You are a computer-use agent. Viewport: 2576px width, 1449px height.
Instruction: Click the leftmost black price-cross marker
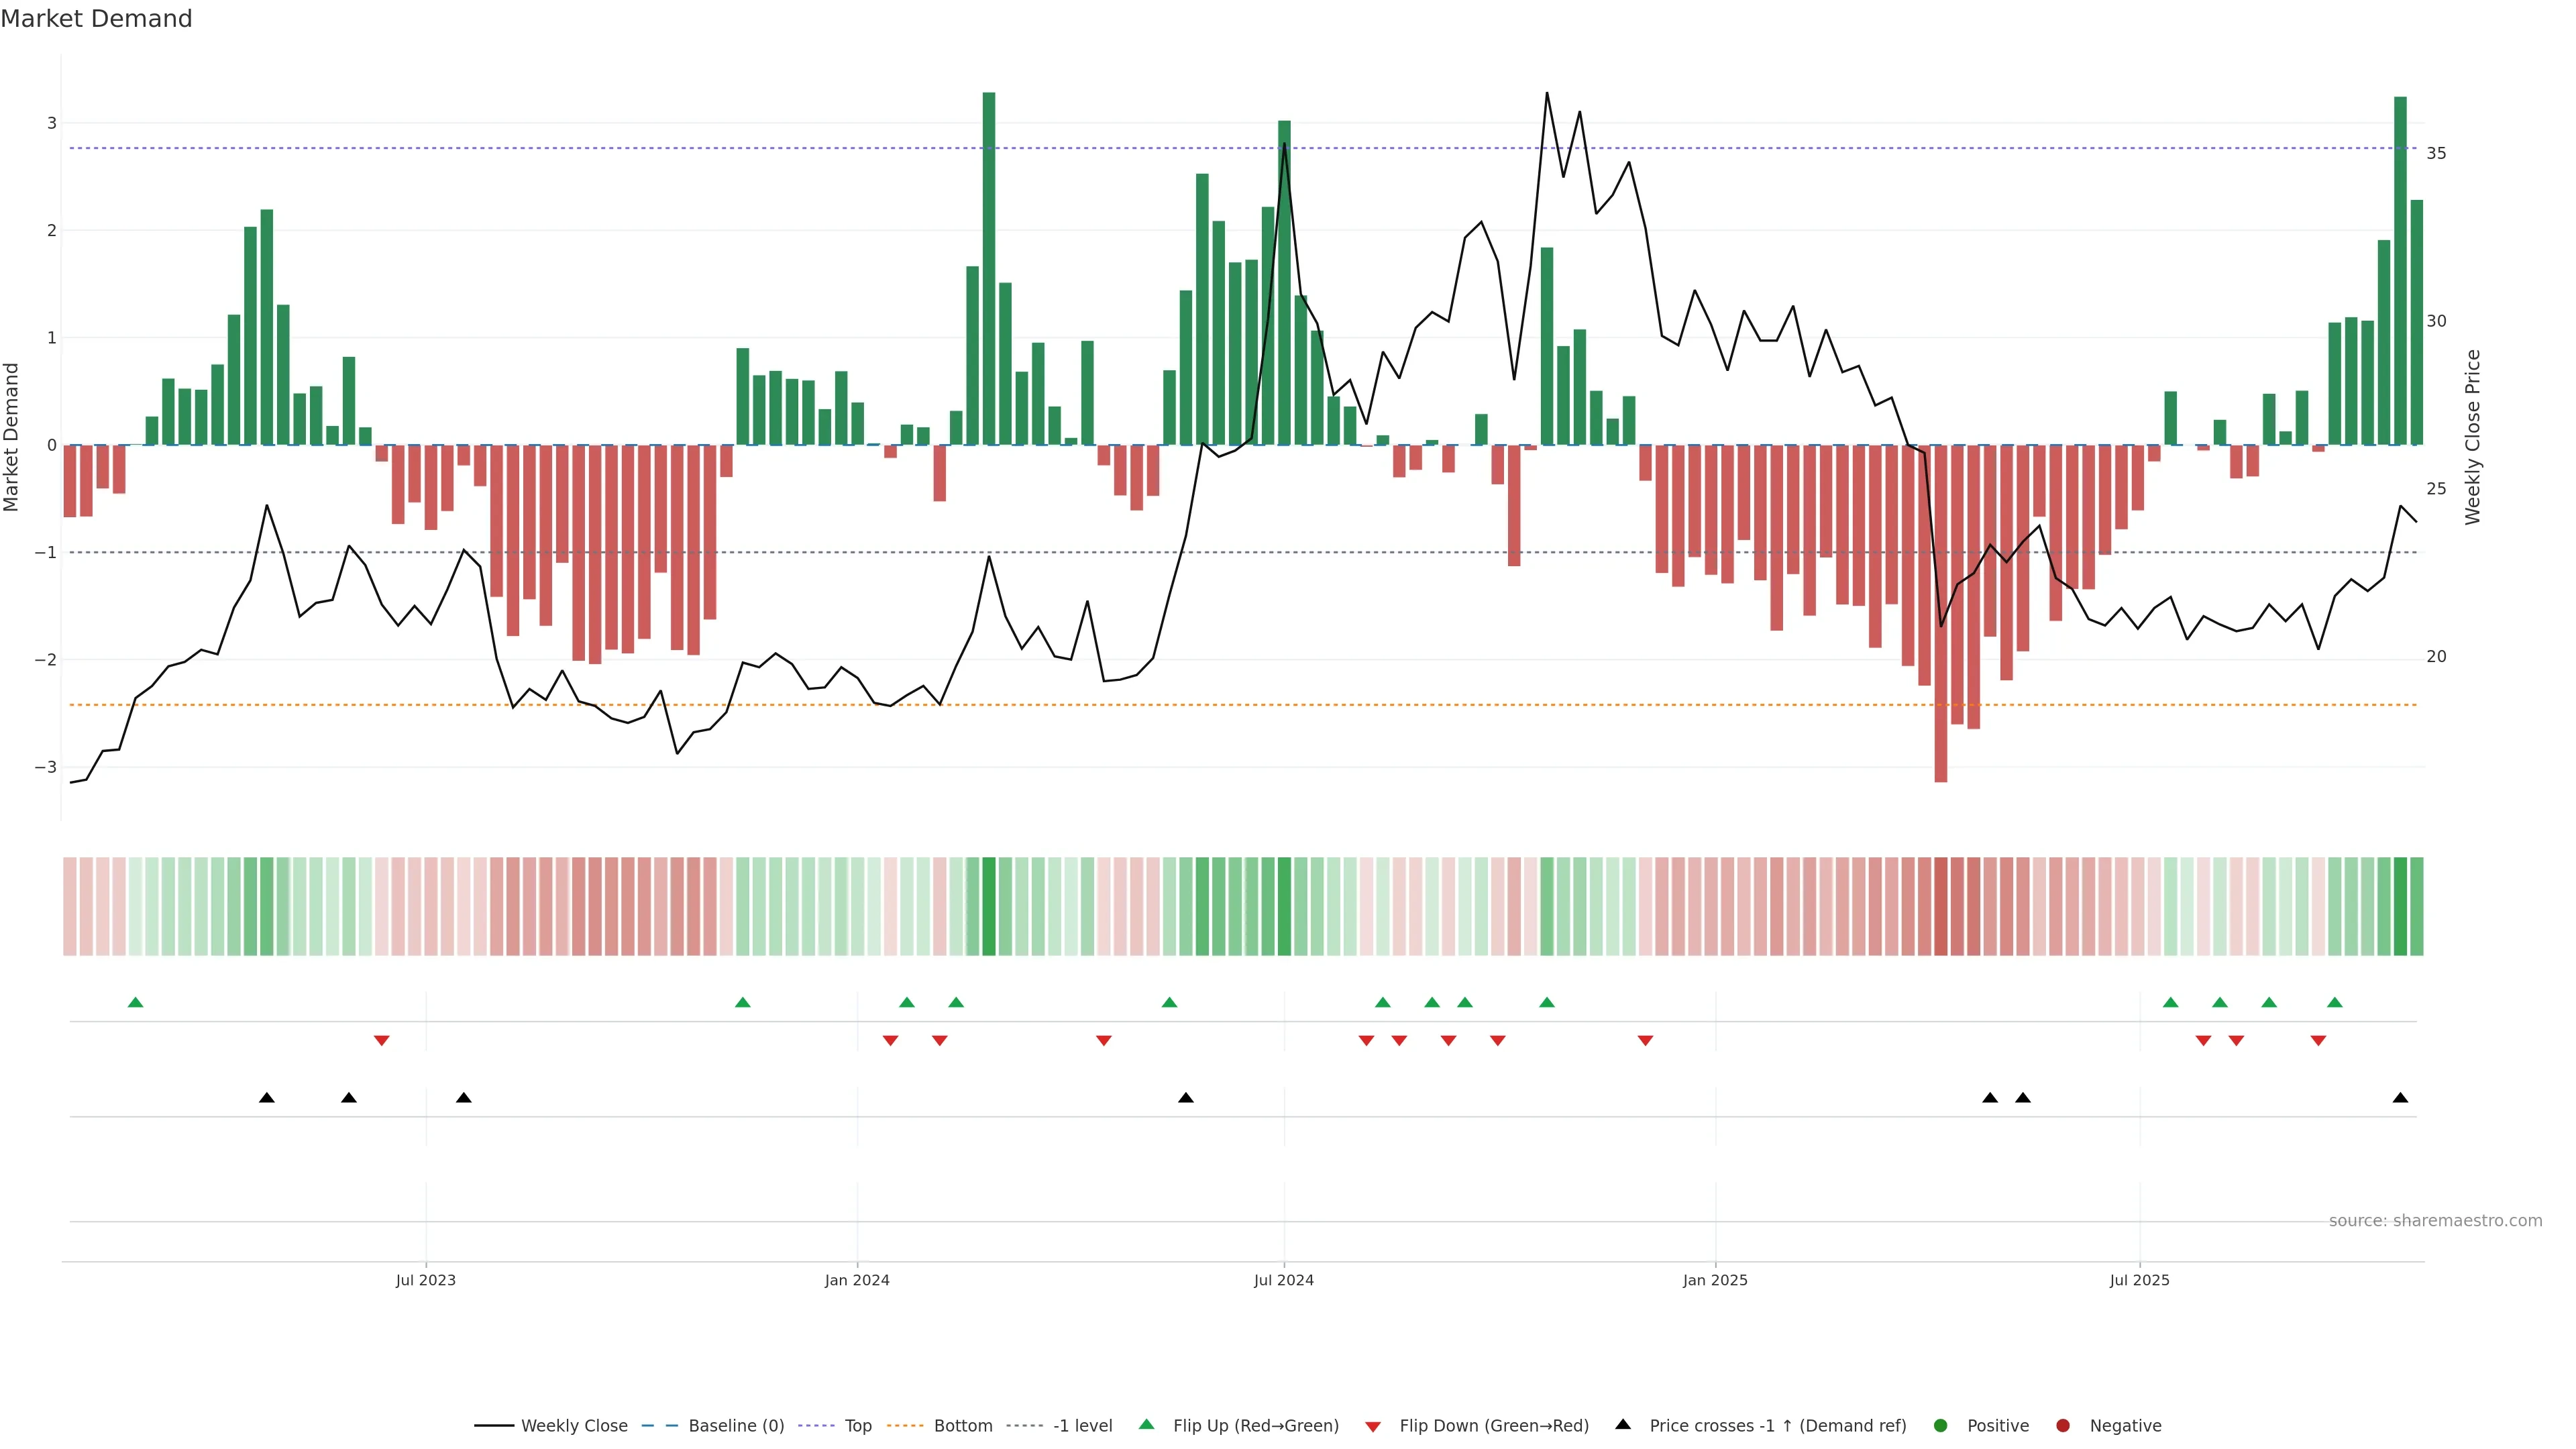(267, 1098)
